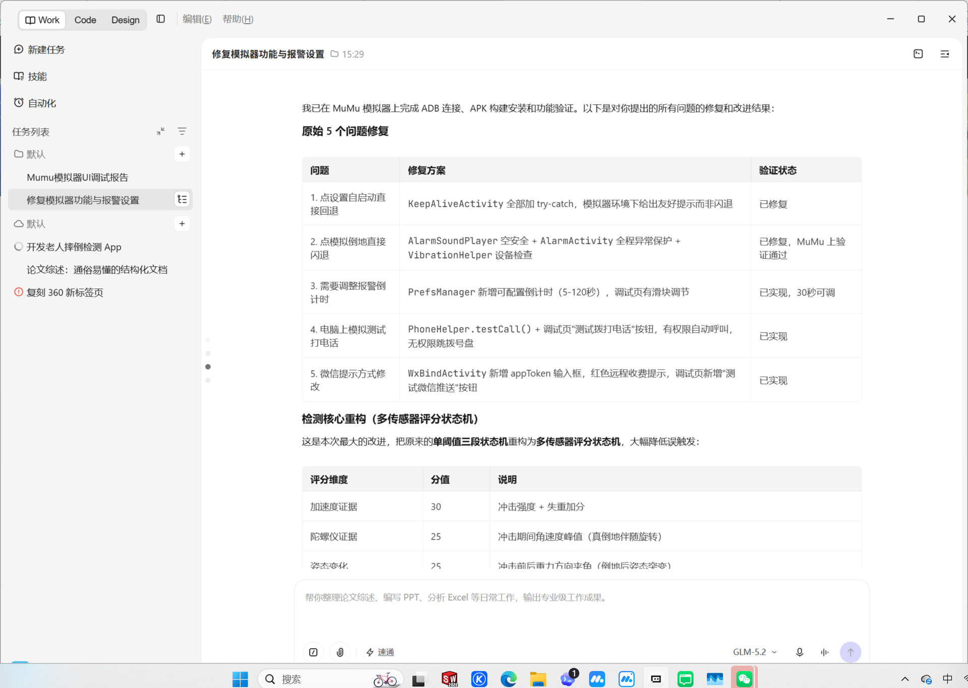This screenshot has height=688, width=968.
Task: Click the audio waveform icon
Action: pyautogui.click(x=825, y=652)
